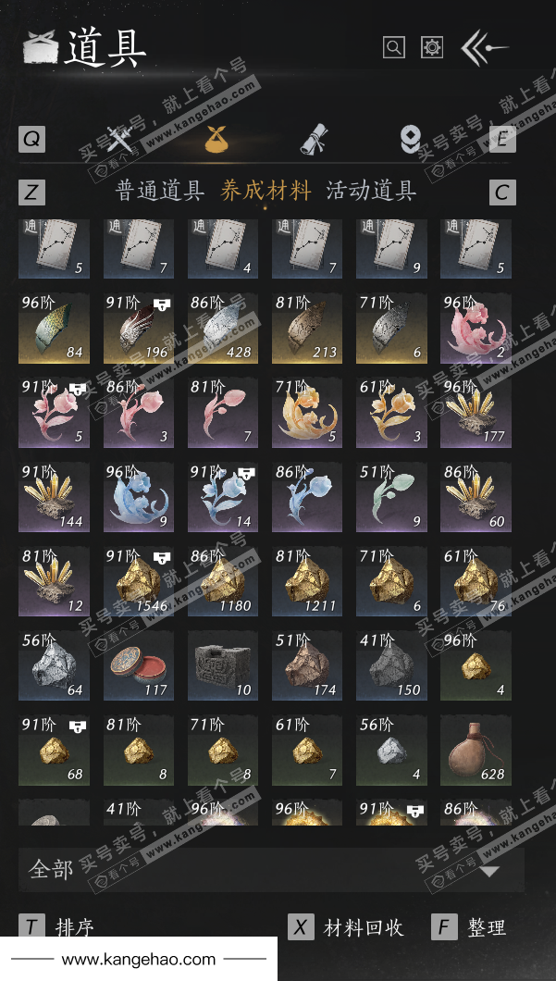
Task: Select the location pin category icon
Action: (410, 139)
